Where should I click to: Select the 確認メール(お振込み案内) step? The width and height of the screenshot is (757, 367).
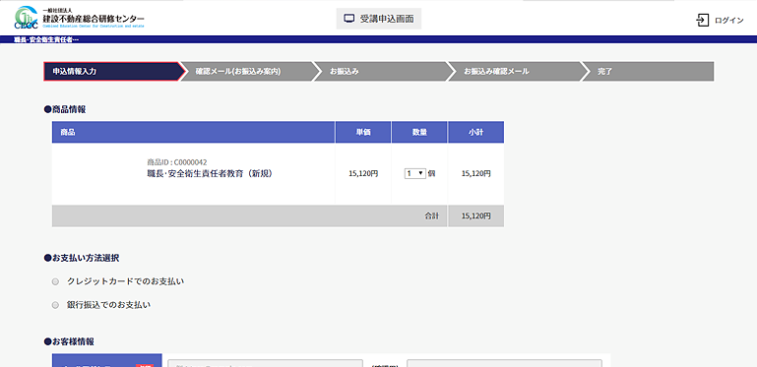point(247,72)
